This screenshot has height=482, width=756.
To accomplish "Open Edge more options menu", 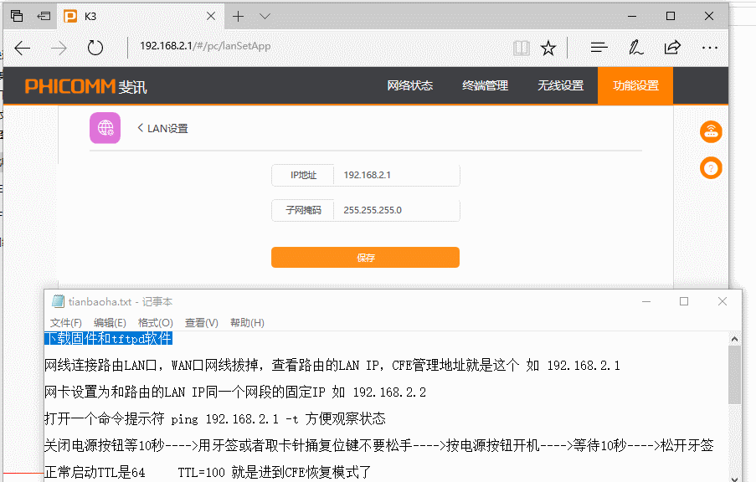I will click(x=709, y=48).
